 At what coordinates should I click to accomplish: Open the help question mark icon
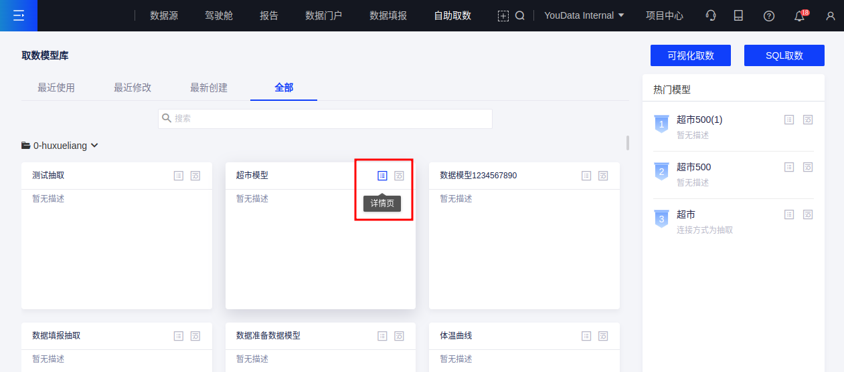pyautogui.click(x=769, y=16)
